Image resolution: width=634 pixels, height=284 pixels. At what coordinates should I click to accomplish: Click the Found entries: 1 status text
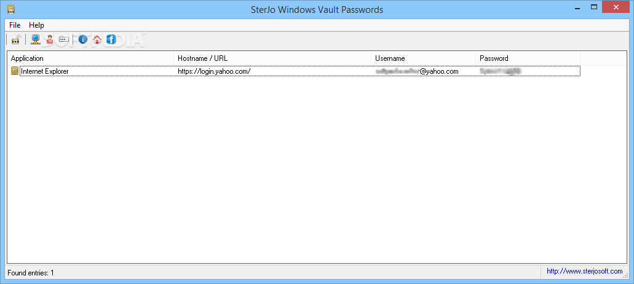pos(31,273)
